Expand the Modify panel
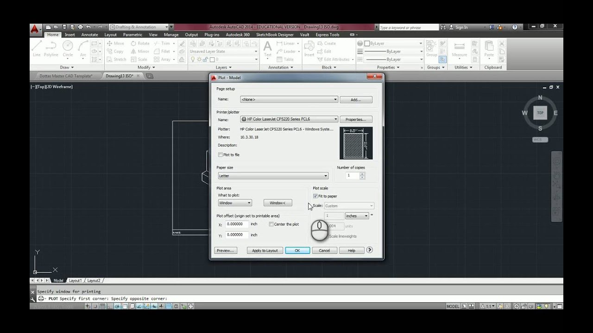The width and height of the screenshot is (593, 333). coord(146,68)
